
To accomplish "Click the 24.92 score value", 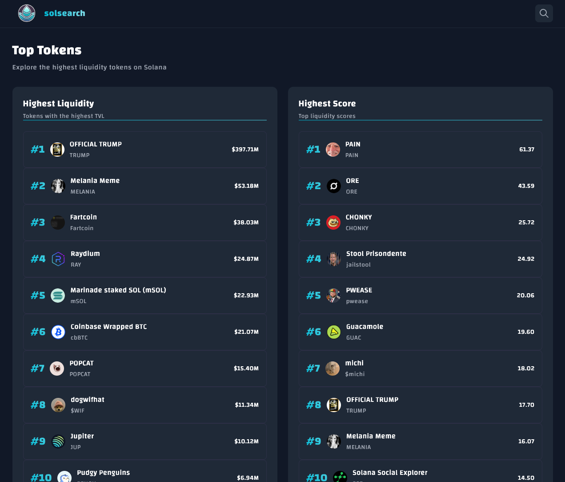I will (x=526, y=259).
